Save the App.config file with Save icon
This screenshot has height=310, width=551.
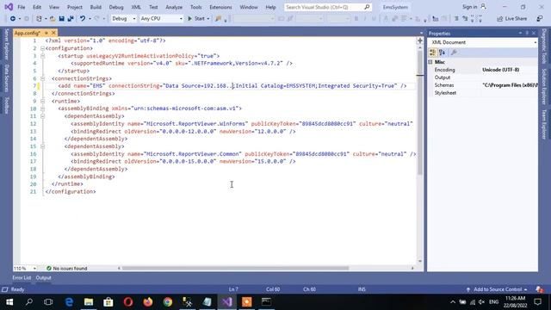pyautogui.click(x=61, y=19)
